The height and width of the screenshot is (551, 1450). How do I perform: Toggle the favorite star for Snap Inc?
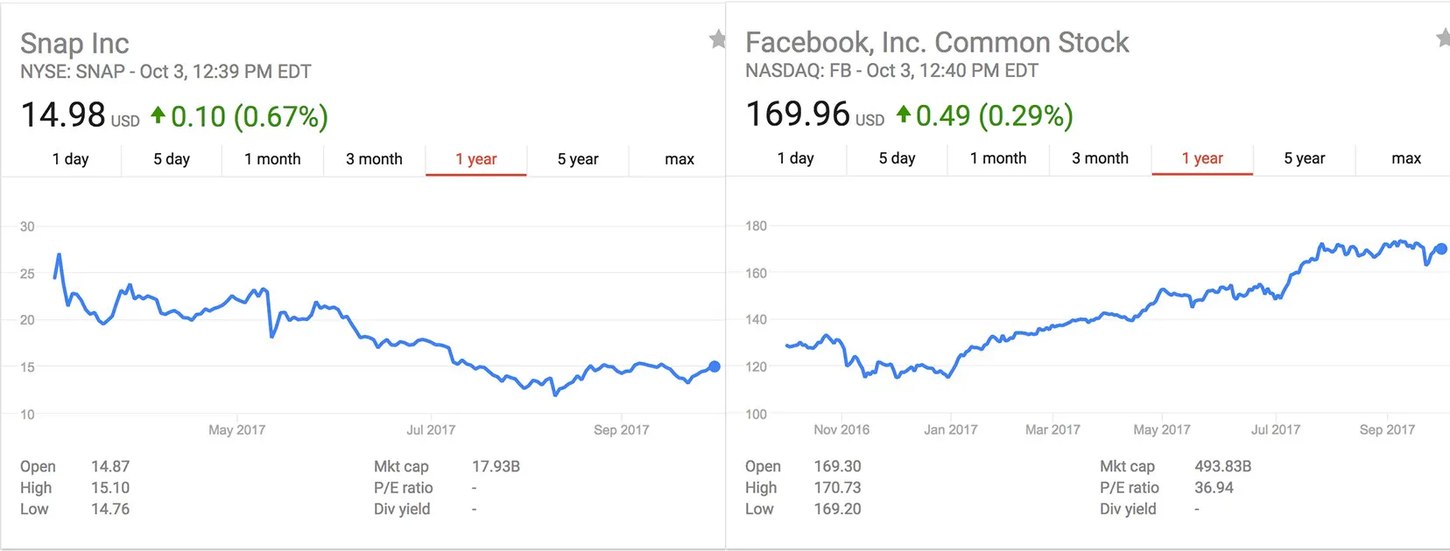point(718,39)
